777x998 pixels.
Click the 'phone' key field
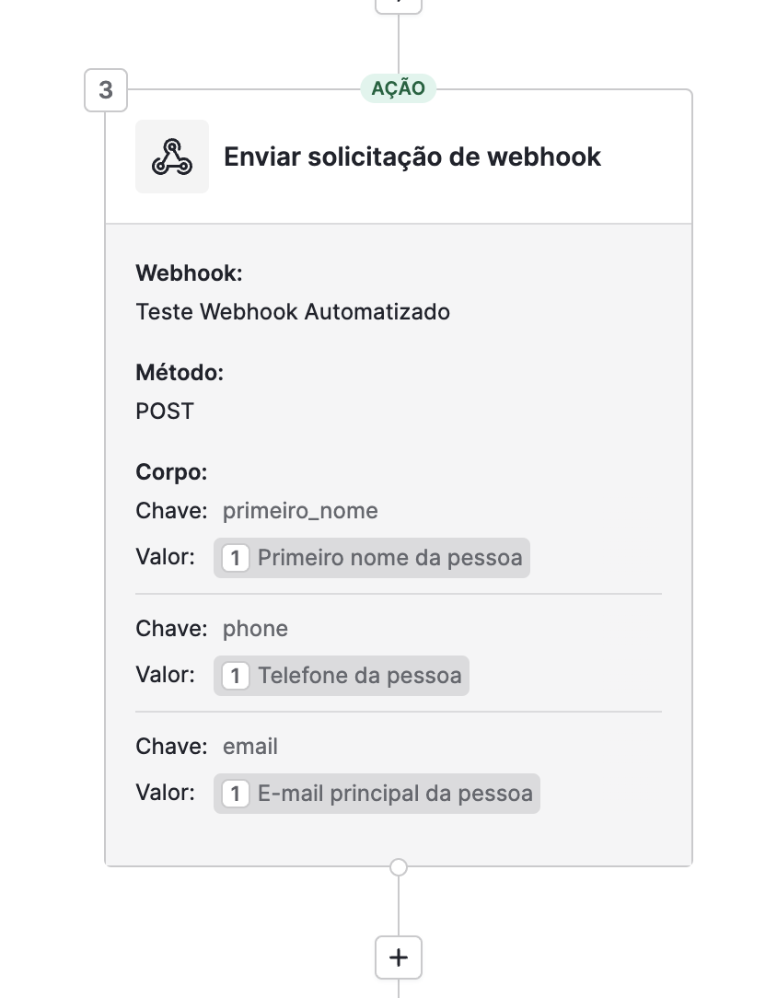coord(255,629)
